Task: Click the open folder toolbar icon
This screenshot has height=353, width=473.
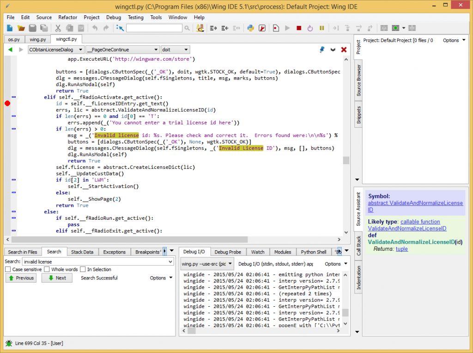Action: click(x=21, y=28)
